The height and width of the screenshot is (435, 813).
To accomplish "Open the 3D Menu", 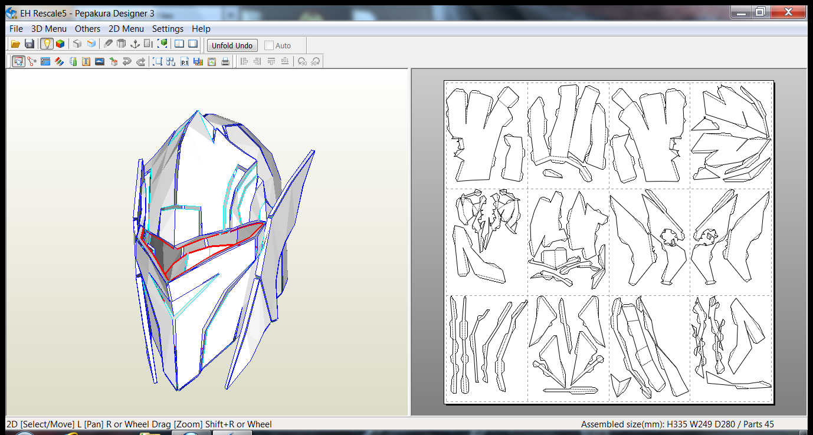I will [x=49, y=28].
